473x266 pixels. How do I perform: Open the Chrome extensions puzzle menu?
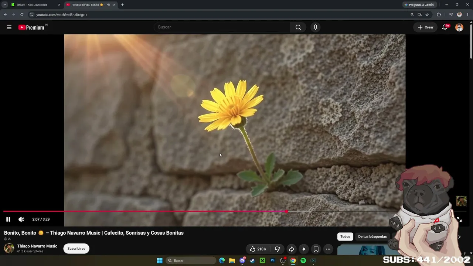(439, 15)
